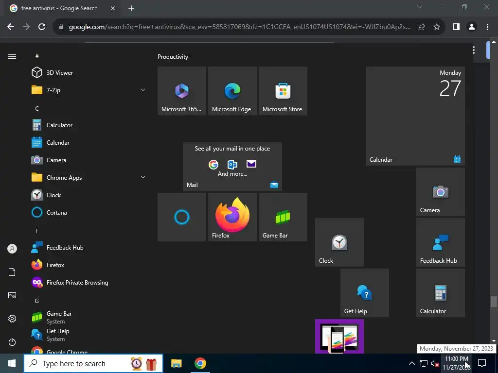The image size is (498, 373).
Task: Open the user account button in Start
Action: (x=12, y=249)
